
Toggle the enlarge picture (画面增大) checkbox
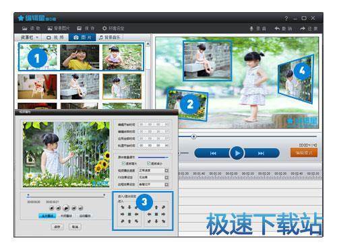123,164
